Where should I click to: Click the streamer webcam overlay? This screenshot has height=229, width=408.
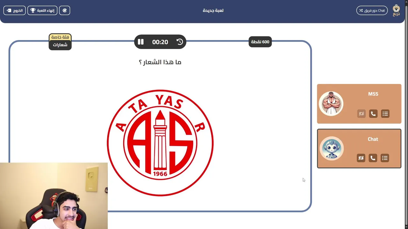coord(54,196)
